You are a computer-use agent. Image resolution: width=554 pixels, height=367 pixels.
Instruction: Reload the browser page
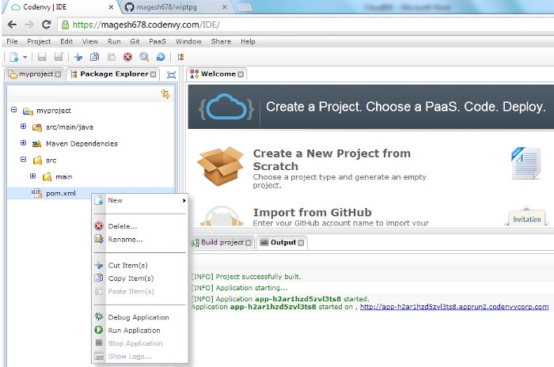click(46, 25)
